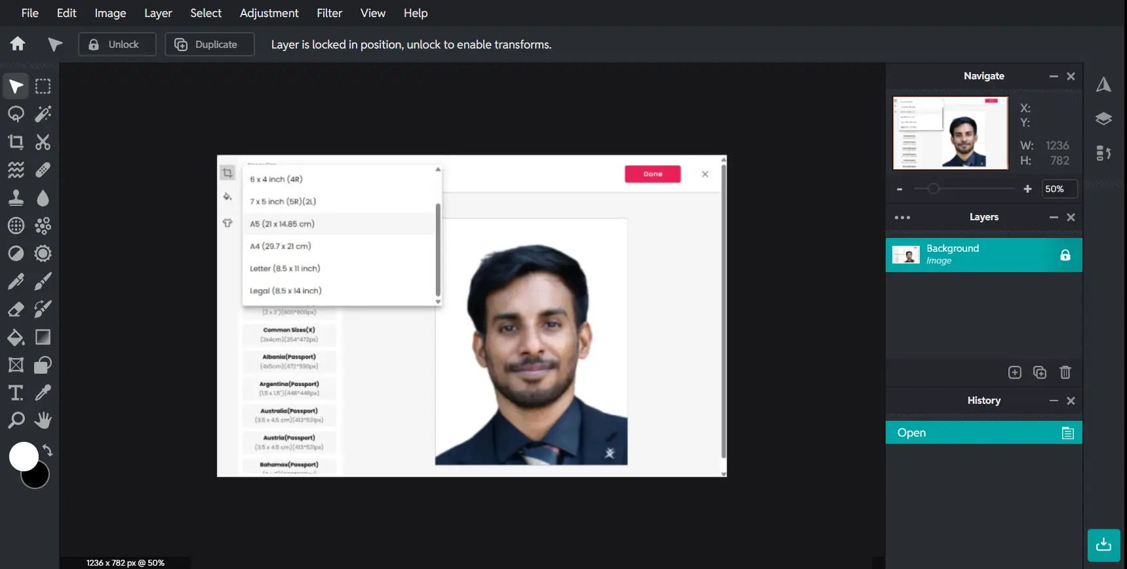
Task: Toggle the Background layer lock
Action: (1065, 255)
